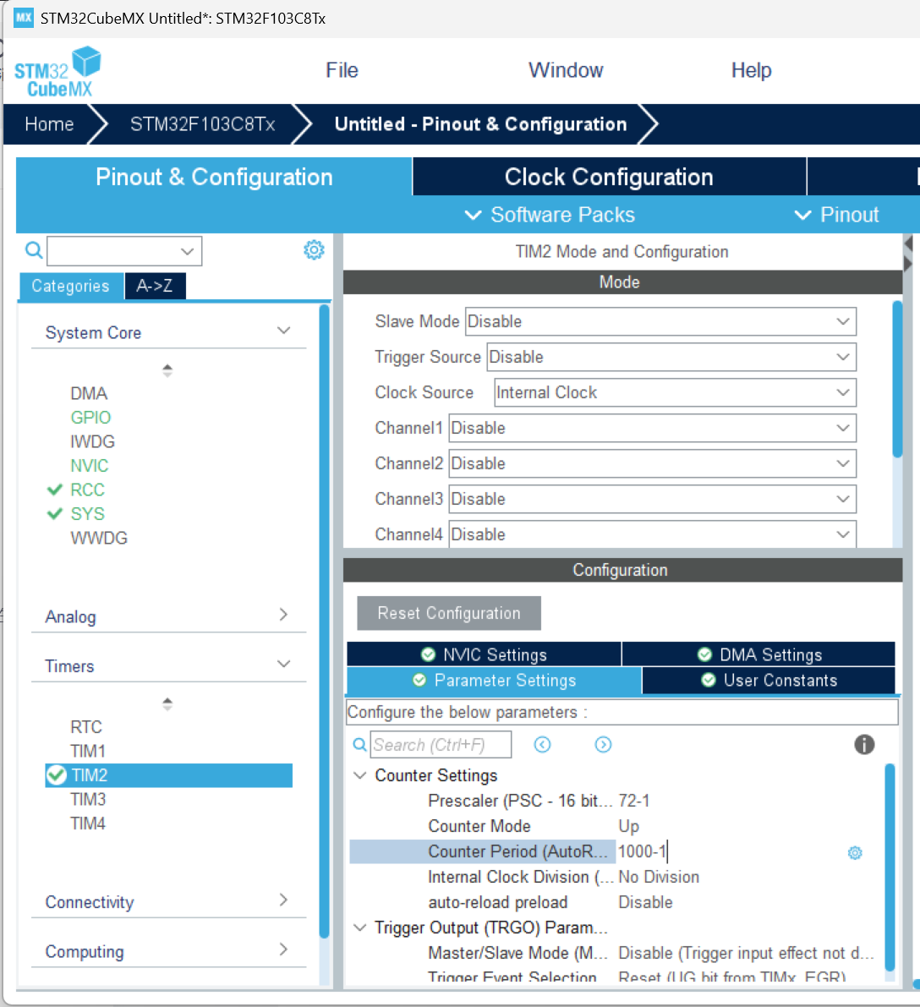Select WWDG in System Core

point(99,539)
